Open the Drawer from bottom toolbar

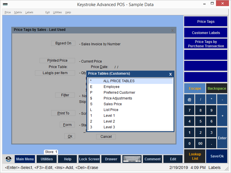point(111,159)
